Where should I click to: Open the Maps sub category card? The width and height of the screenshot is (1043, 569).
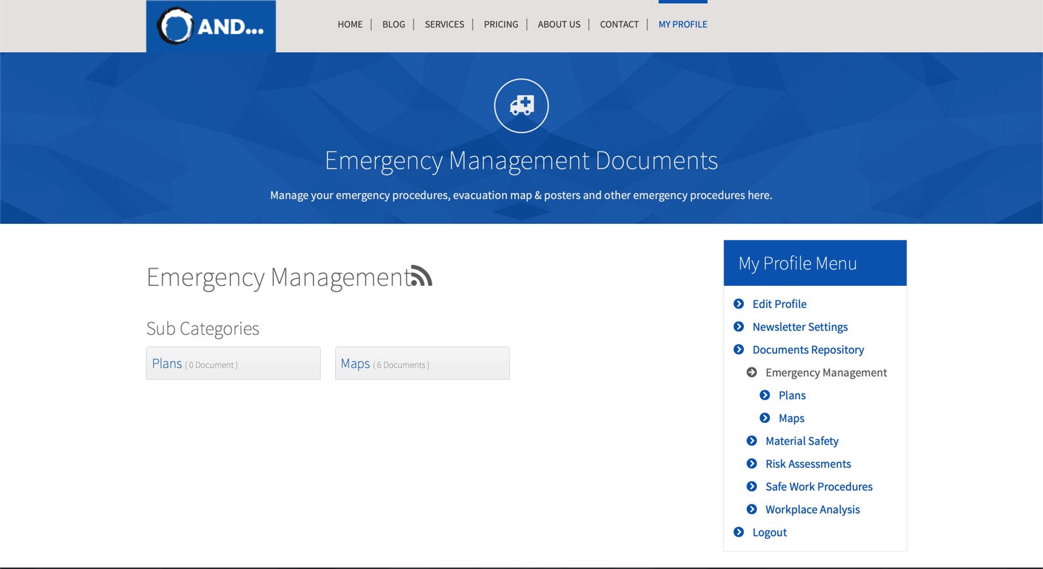coord(422,363)
